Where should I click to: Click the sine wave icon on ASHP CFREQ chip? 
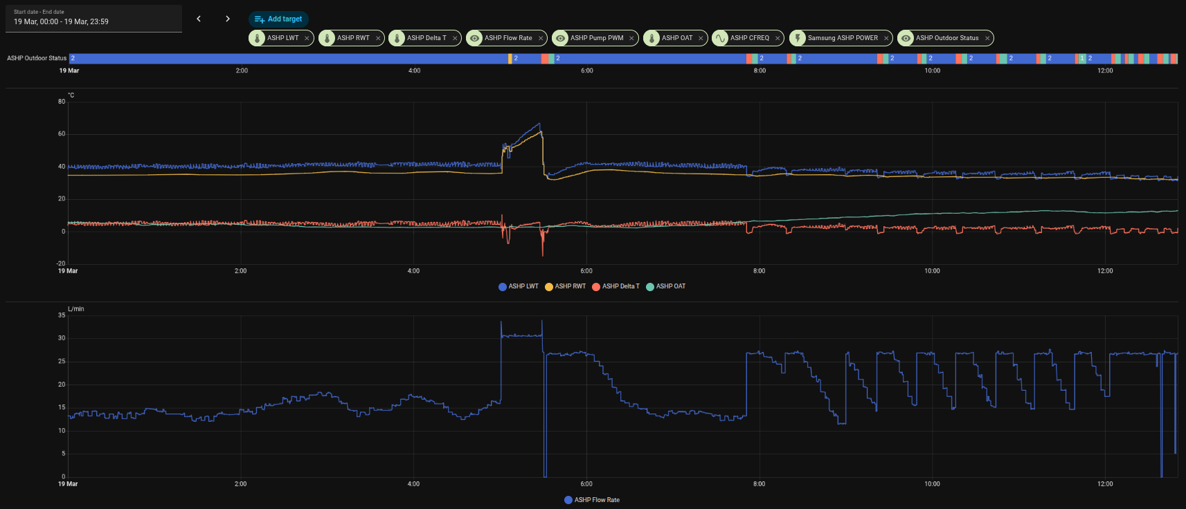(x=721, y=38)
